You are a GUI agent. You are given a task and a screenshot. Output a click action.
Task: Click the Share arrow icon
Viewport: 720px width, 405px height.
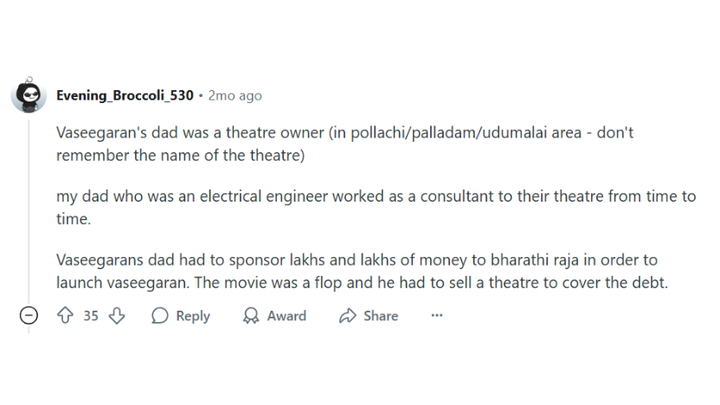(x=348, y=316)
